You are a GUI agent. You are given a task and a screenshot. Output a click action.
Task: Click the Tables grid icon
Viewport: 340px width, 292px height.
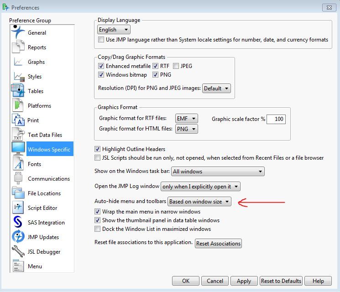pos(18,90)
